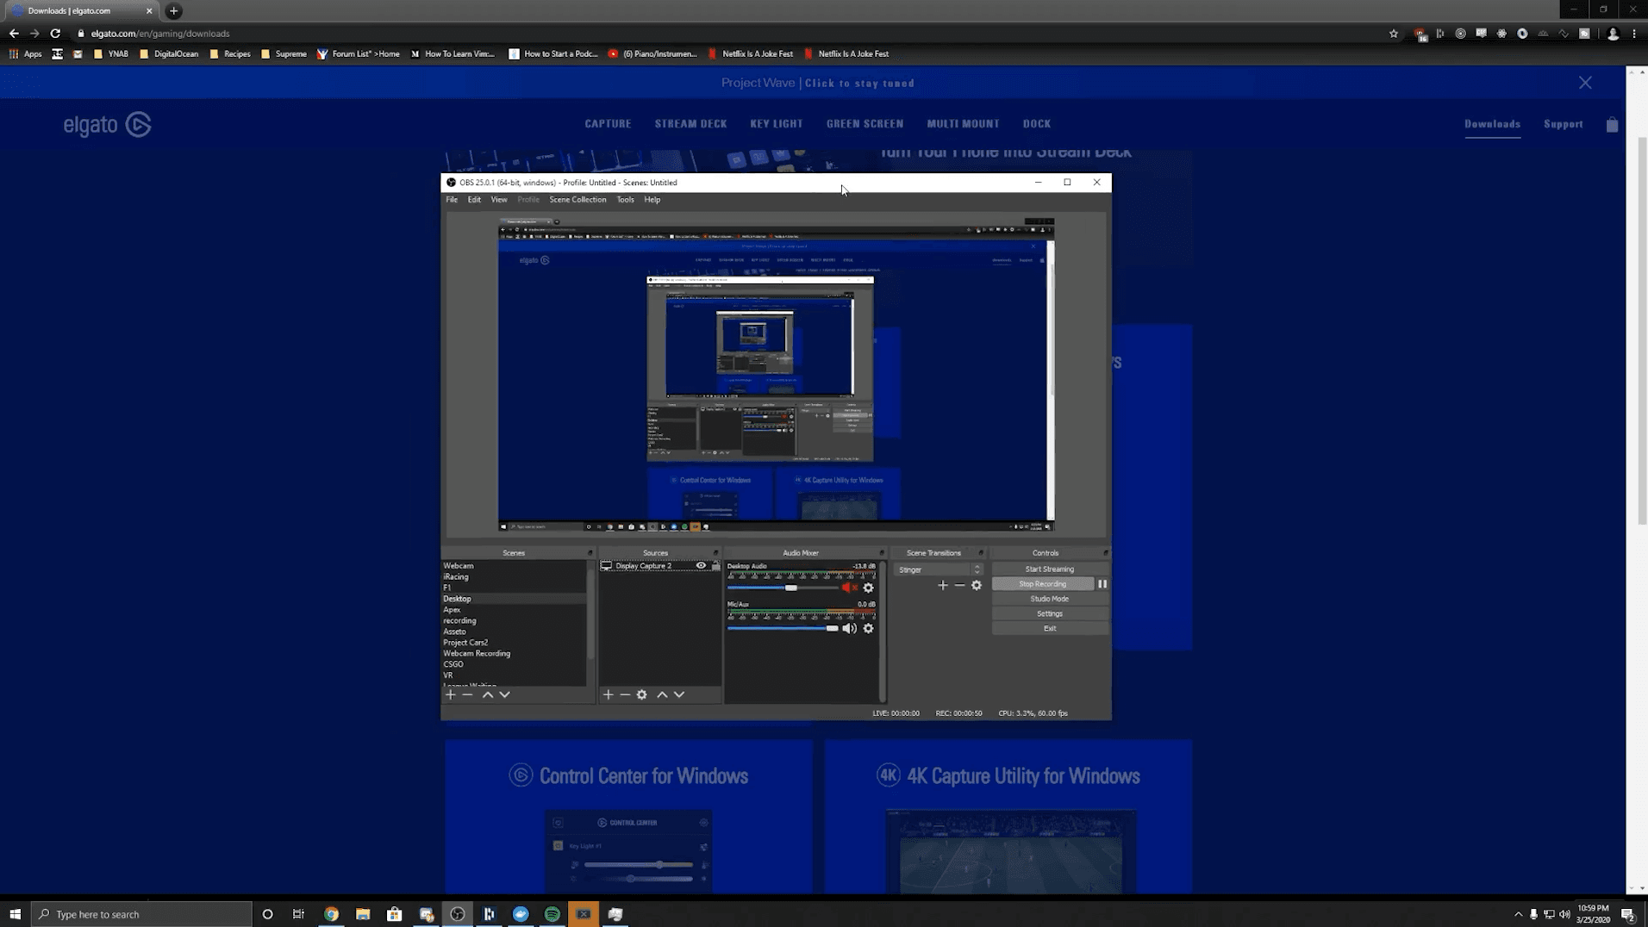Bookmark this page with the star icon
The image size is (1648, 927).
1394,34
